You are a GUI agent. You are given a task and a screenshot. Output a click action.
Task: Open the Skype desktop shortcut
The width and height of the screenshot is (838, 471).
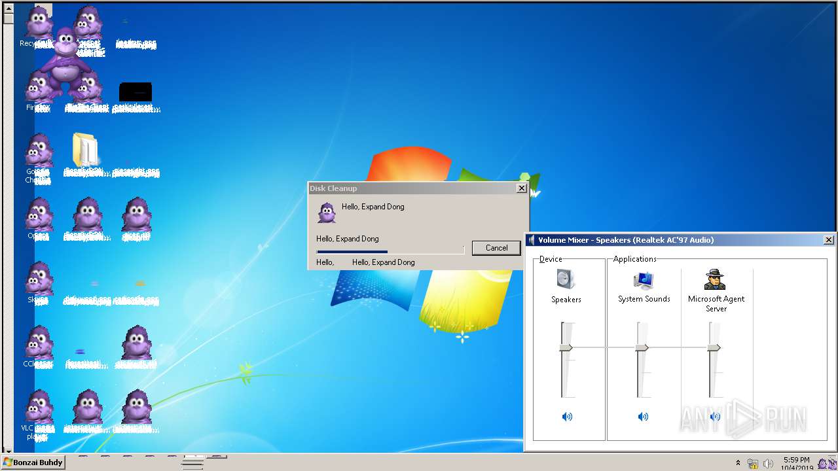tap(38, 282)
